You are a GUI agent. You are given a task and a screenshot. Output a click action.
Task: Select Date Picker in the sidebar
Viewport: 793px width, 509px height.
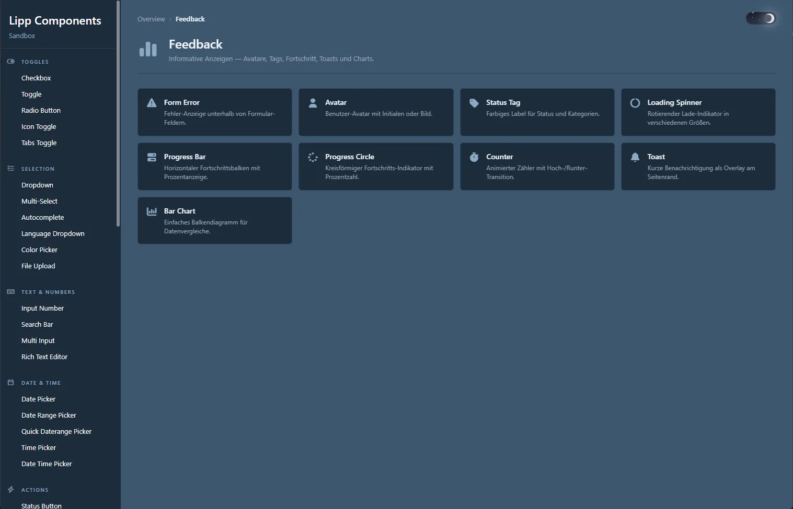tap(38, 399)
